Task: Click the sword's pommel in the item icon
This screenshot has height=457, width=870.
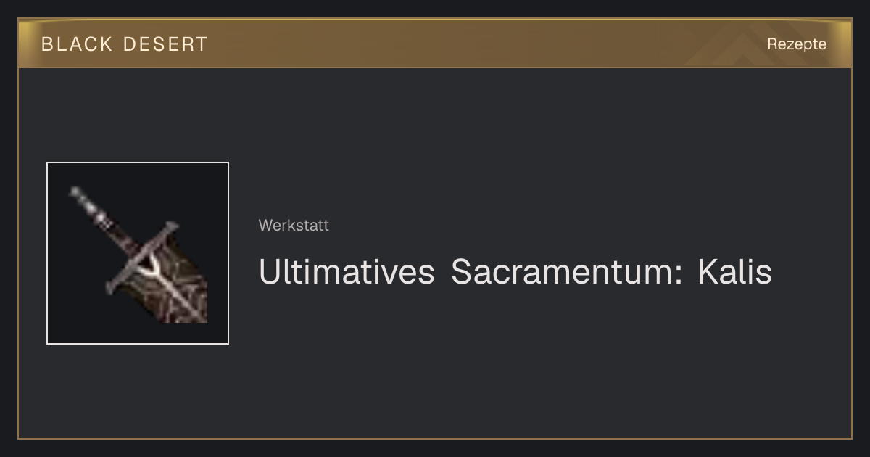Action: point(78,194)
